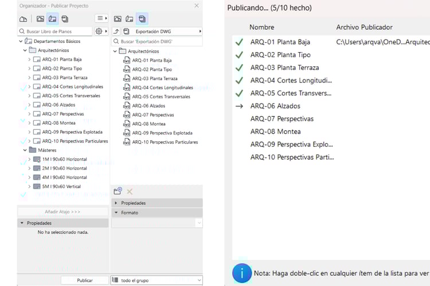Click the delete X icon below publisher tree
Screen dimensions: 430x286
(x=130, y=192)
